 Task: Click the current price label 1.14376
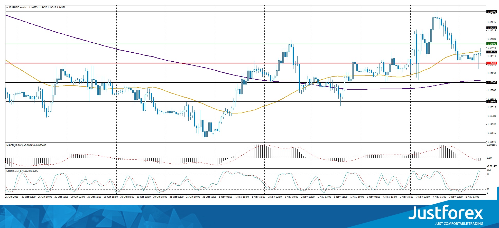[492, 52]
